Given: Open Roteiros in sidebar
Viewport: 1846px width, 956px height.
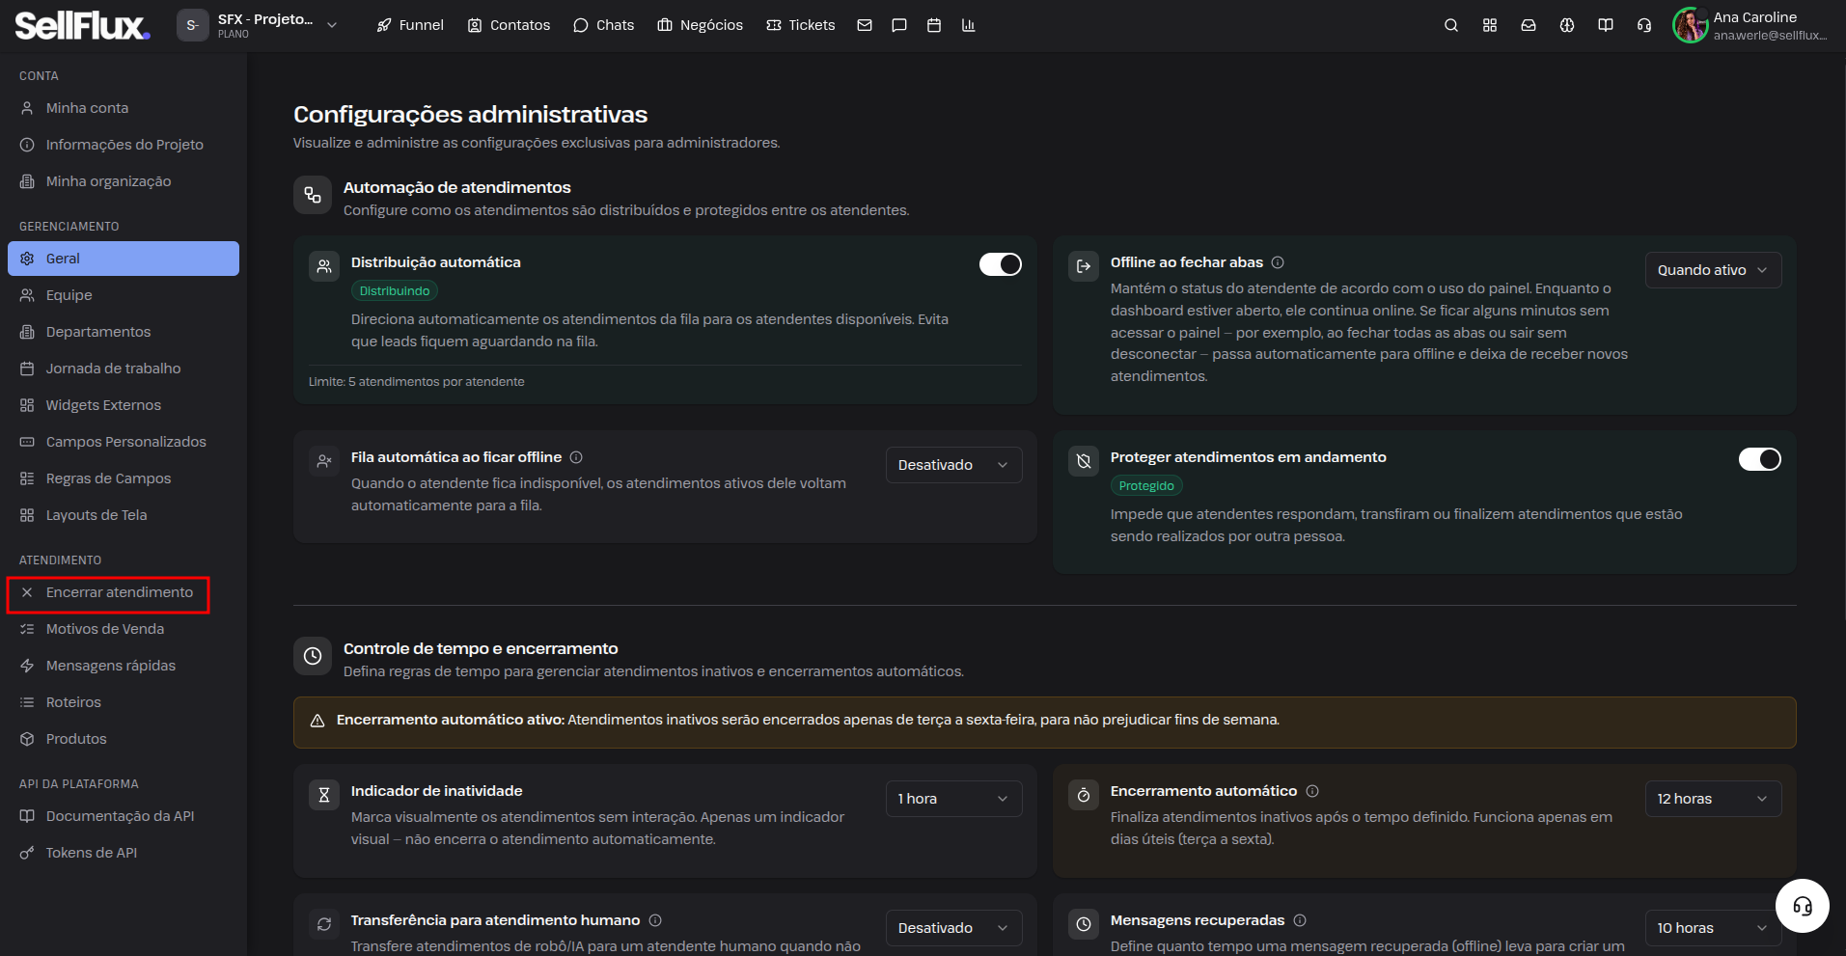Looking at the screenshot, I should pos(124,702).
